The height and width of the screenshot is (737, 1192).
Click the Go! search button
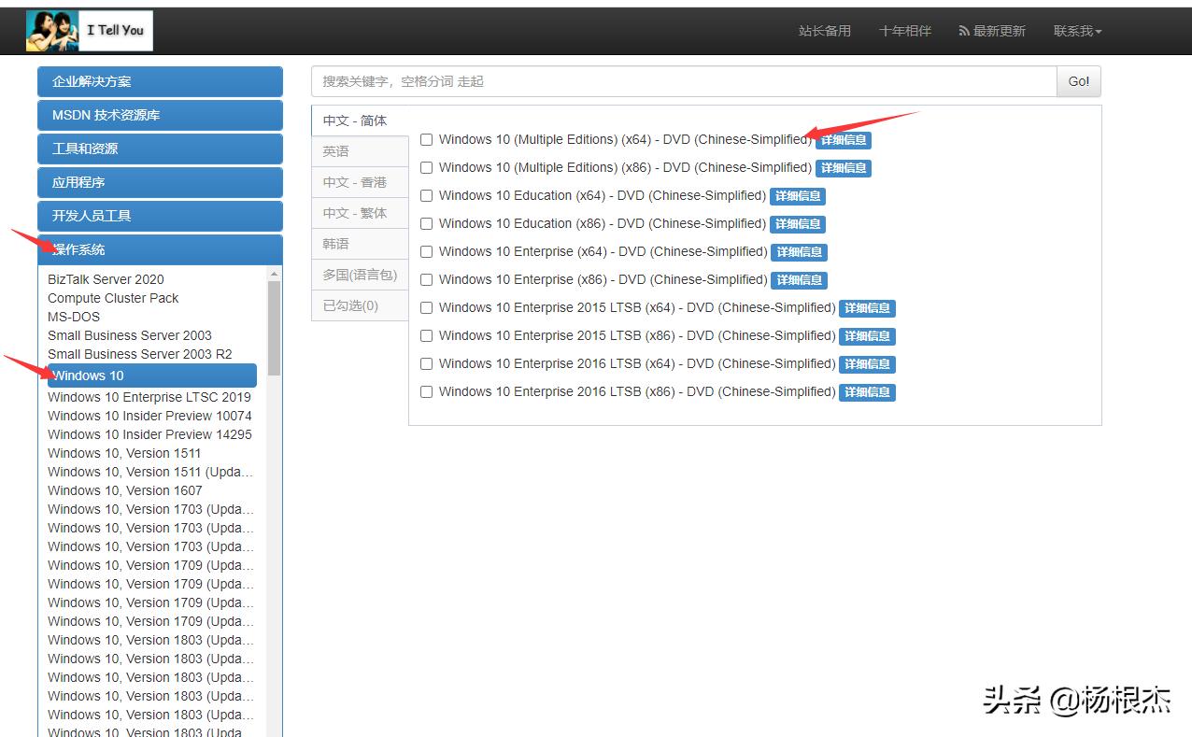(1078, 81)
